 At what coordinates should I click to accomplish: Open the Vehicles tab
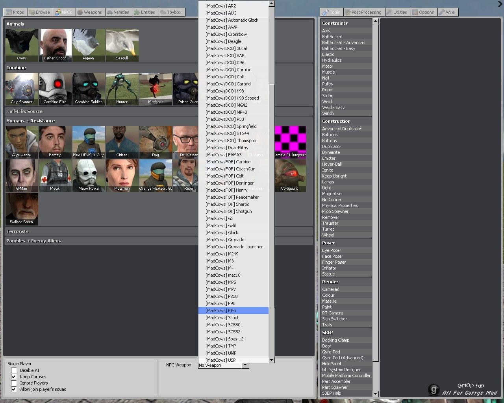point(118,12)
